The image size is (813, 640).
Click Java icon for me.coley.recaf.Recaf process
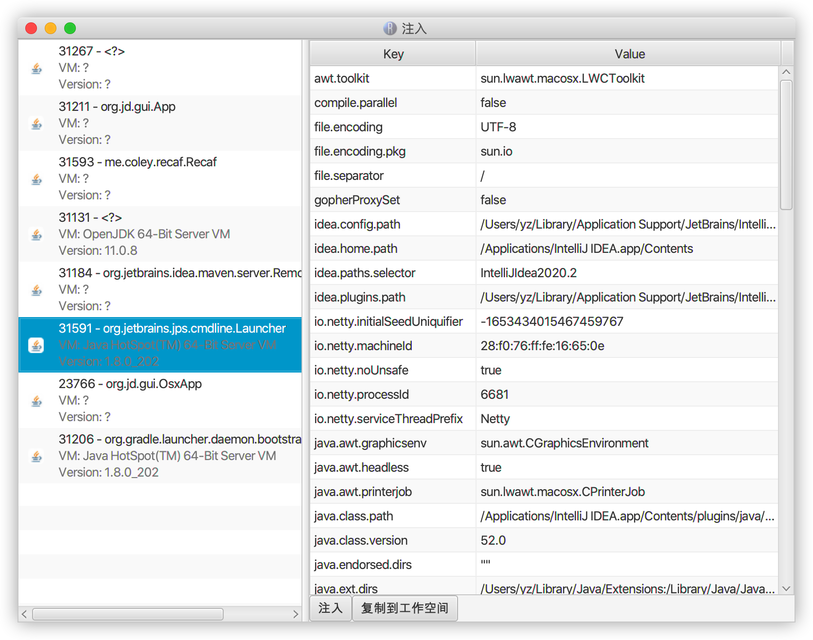click(x=36, y=179)
